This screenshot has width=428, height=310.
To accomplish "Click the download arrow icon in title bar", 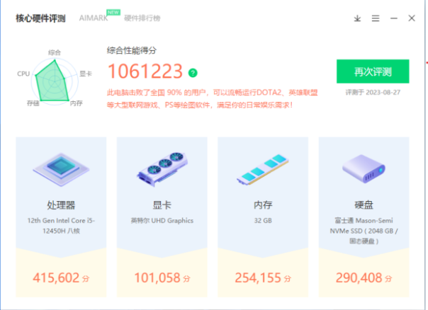I will pyautogui.click(x=357, y=18).
